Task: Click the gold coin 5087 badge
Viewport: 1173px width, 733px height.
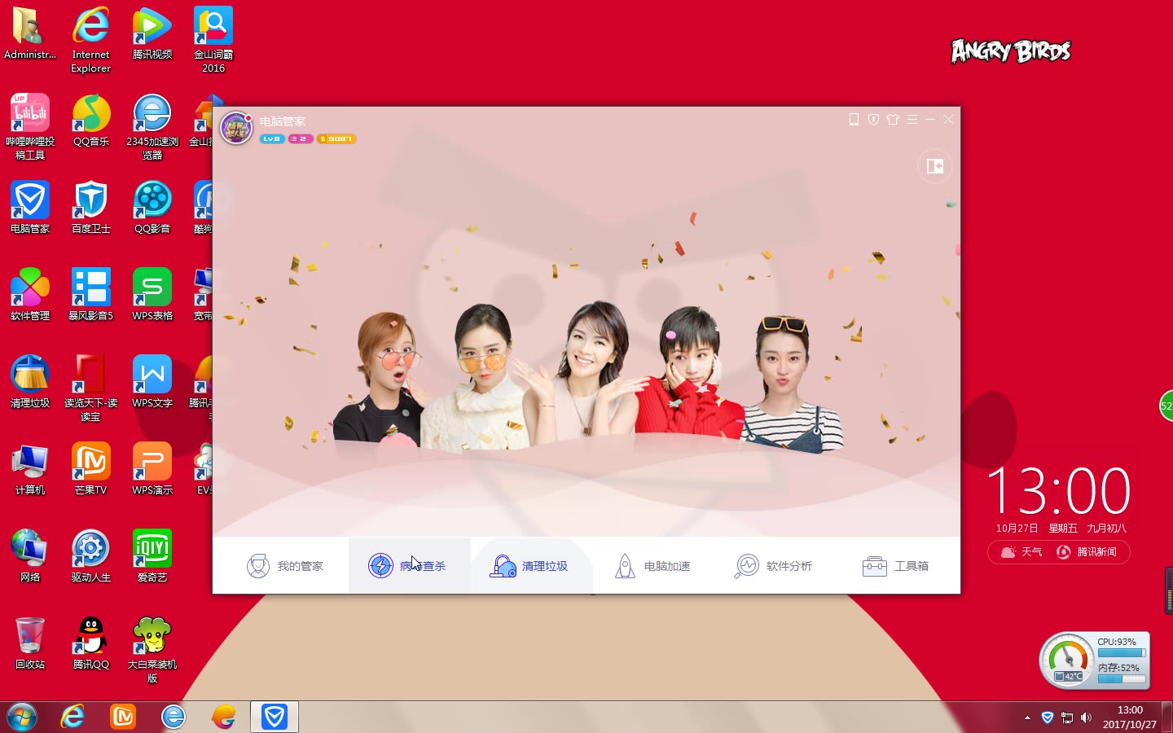Action: point(336,139)
